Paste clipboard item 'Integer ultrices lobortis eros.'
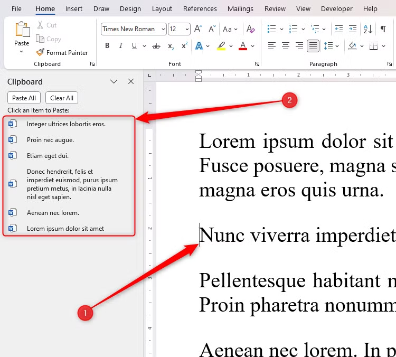Image resolution: width=396 pixels, height=357 pixels. coord(69,124)
